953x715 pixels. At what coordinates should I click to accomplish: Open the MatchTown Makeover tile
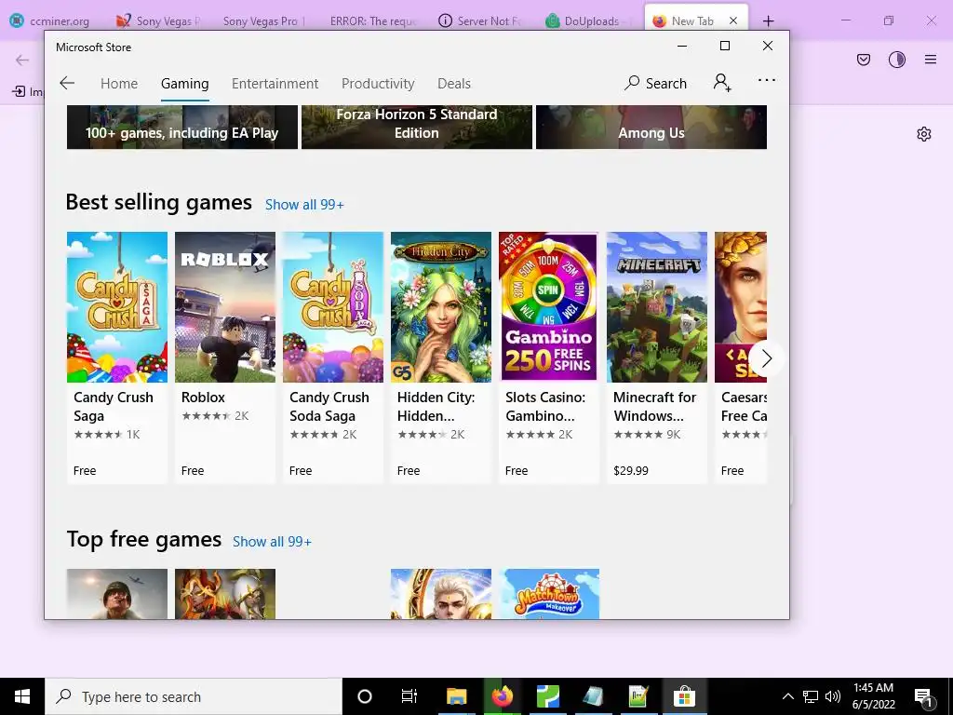(549, 594)
